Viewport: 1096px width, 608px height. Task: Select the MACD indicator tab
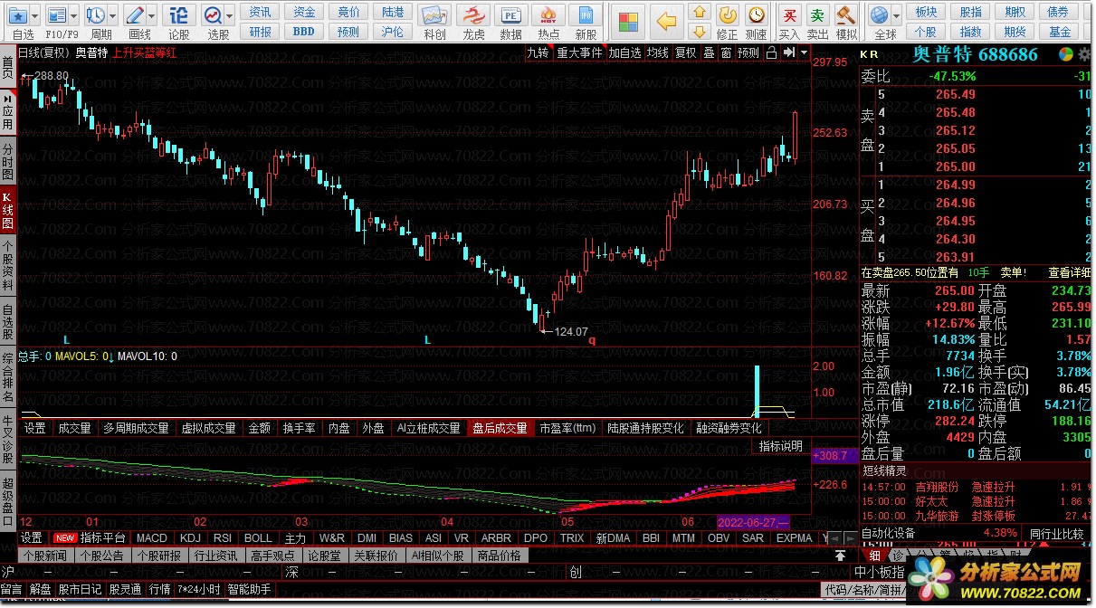[152, 537]
